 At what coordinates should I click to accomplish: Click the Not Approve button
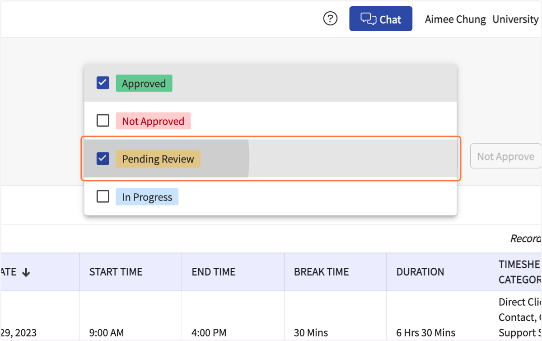click(505, 156)
